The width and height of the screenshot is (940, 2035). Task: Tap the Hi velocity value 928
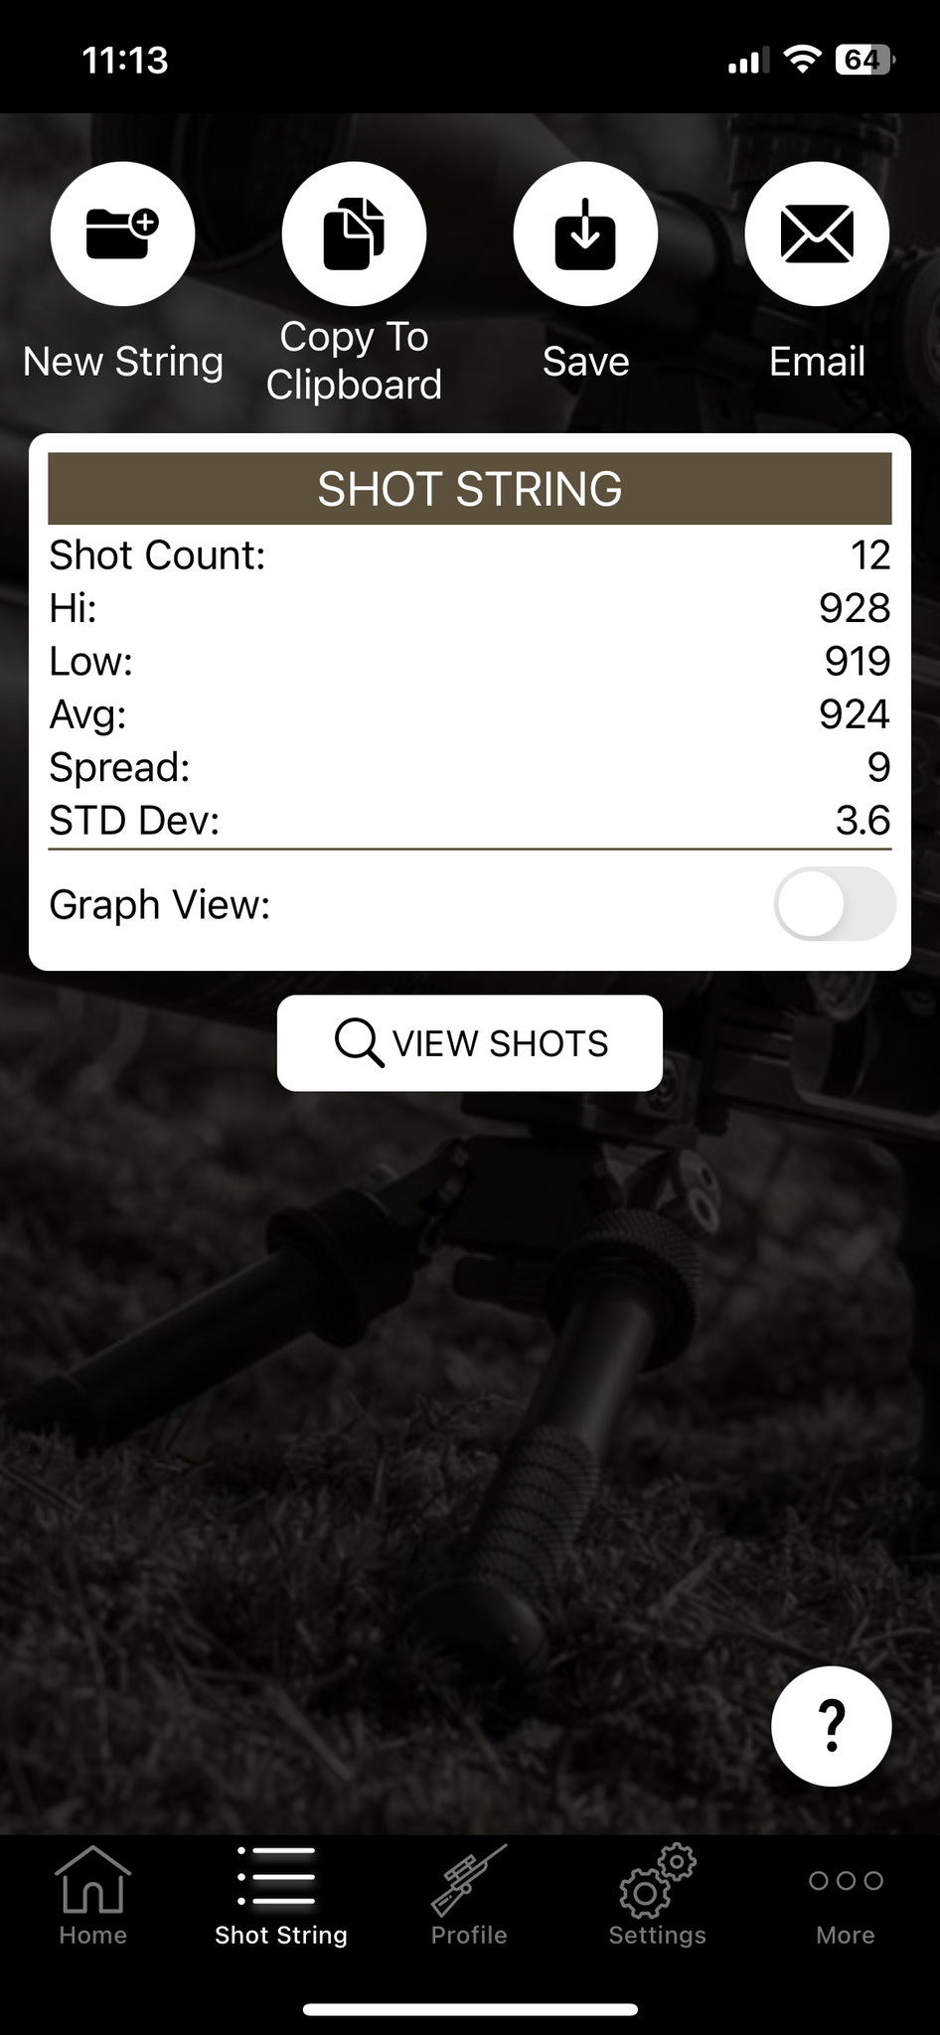click(854, 608)
